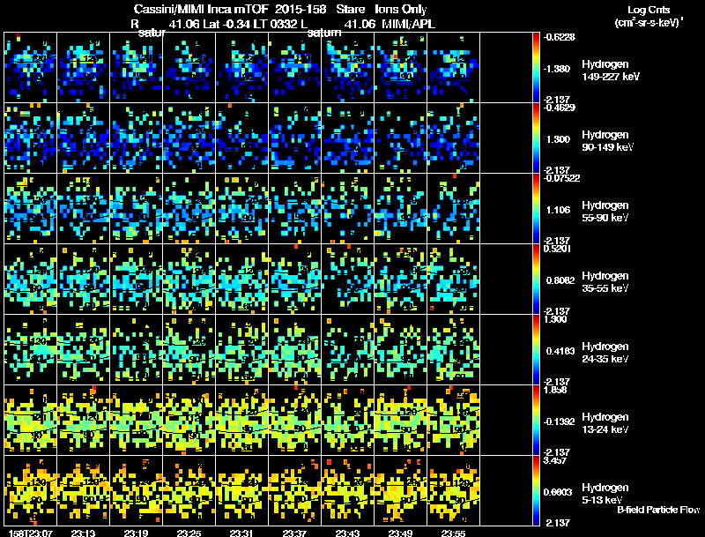Click the '0.6603' colorbar value
This screenshot has height=537, width=705.
558,492
